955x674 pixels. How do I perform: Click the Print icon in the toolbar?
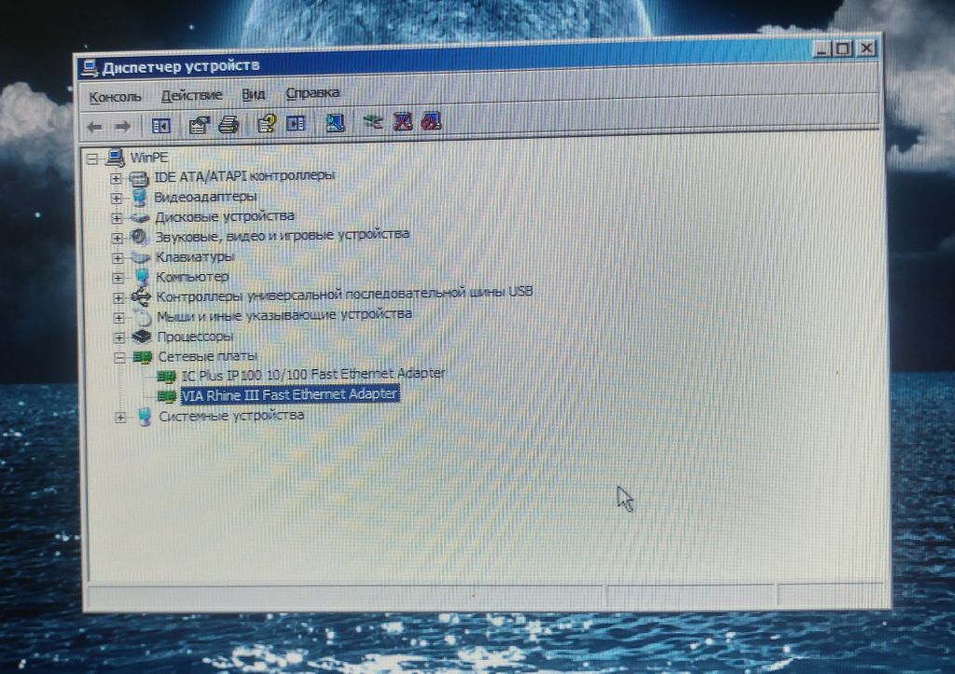228,125
